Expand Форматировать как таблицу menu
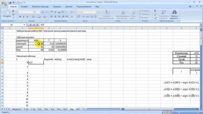This screenshot has width=203, height=114. coord(122,15)
